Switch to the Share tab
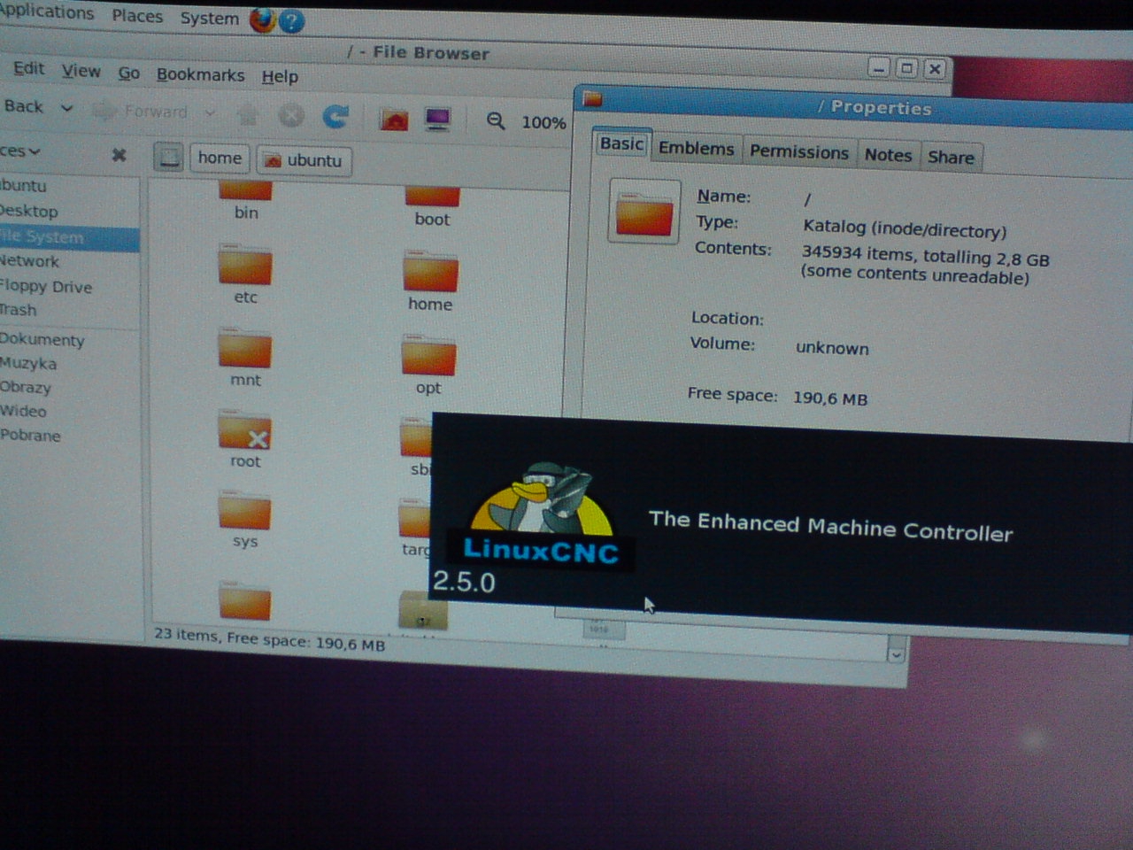The image size is (1133, 850). [x=951, y=158]
